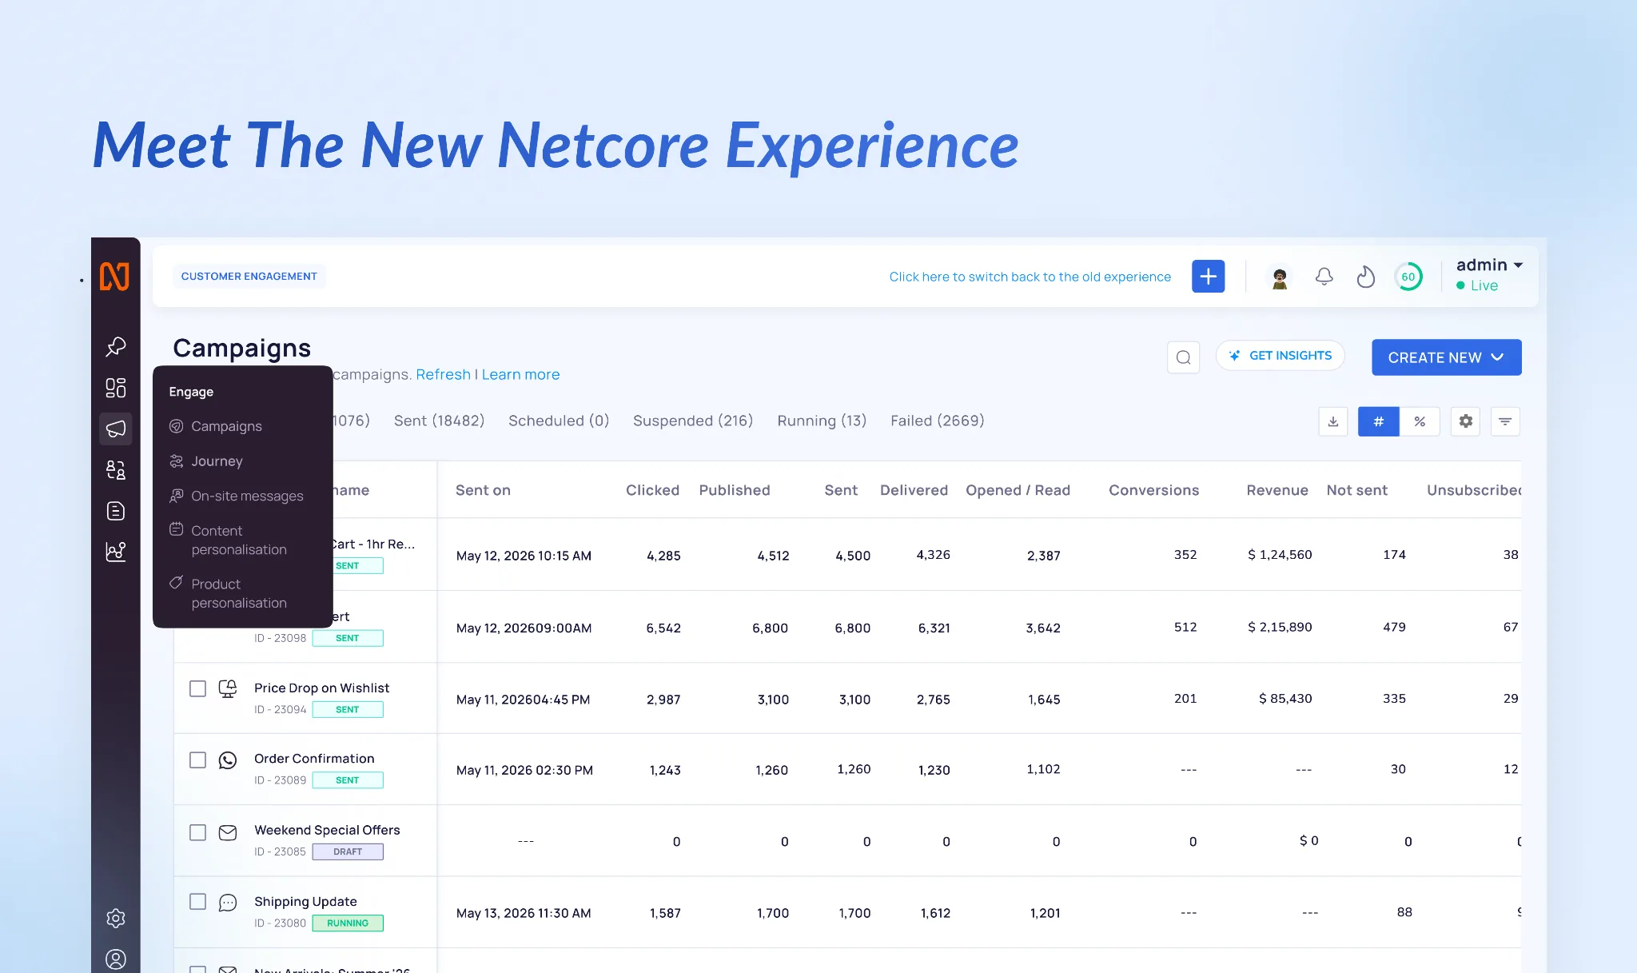
Task: Switch to the Running (13) tab
Action: click(822, 421)
